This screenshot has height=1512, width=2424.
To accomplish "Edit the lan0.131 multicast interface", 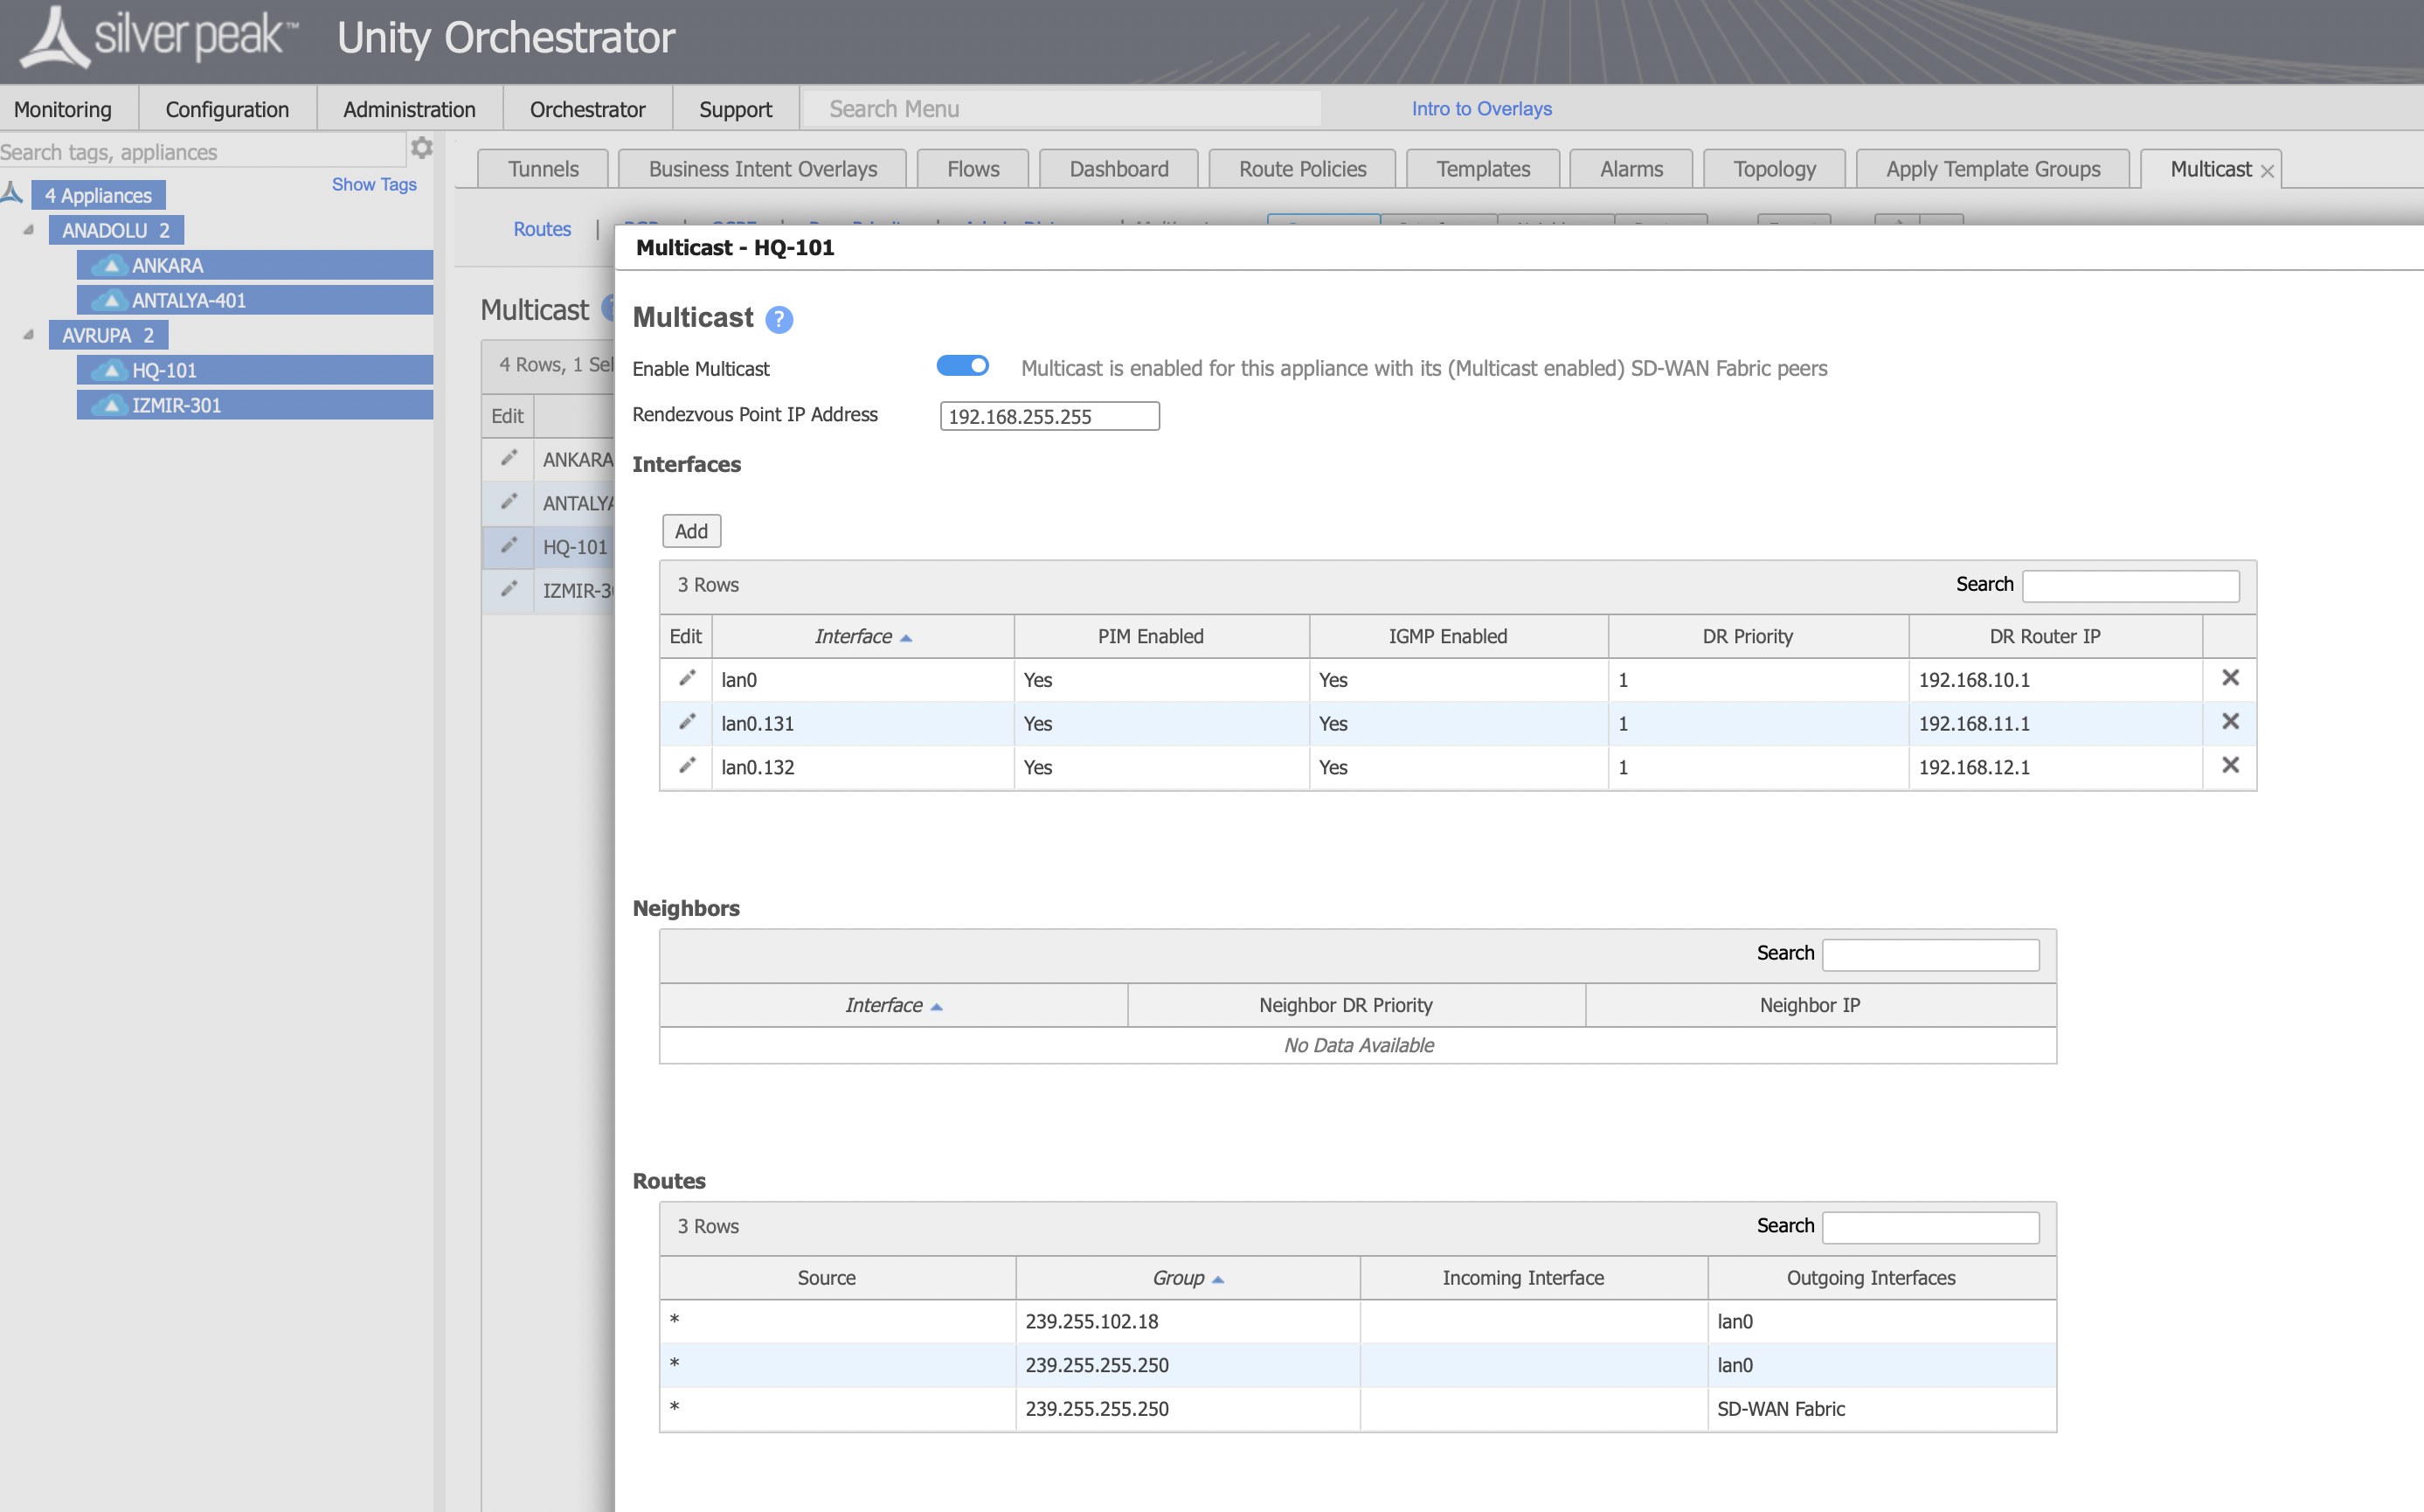I will coord(686,723).
